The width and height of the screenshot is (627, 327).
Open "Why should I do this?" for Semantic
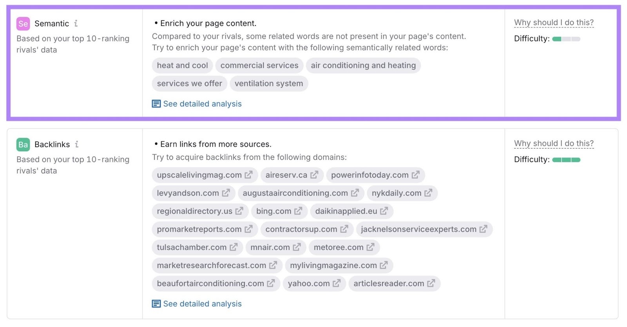[554, 22]
